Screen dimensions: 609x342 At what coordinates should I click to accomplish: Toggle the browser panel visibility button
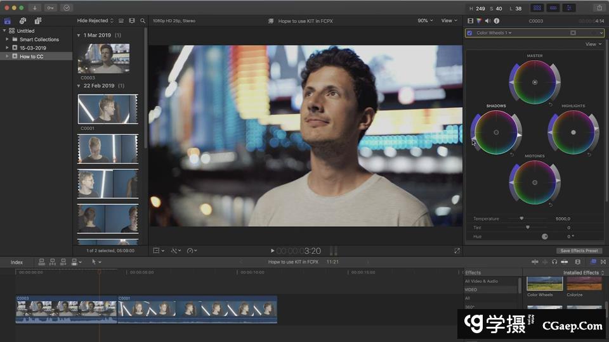coord(537,8)
